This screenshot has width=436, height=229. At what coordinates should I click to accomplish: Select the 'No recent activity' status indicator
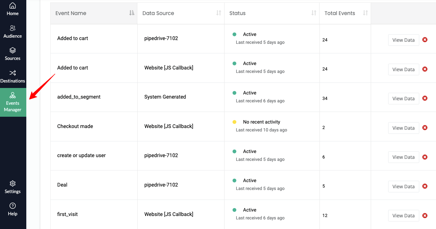coord(234,122)
